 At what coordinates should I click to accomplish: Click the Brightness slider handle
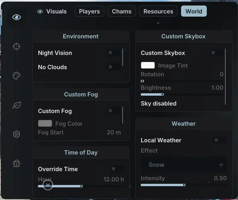(162, 94)
